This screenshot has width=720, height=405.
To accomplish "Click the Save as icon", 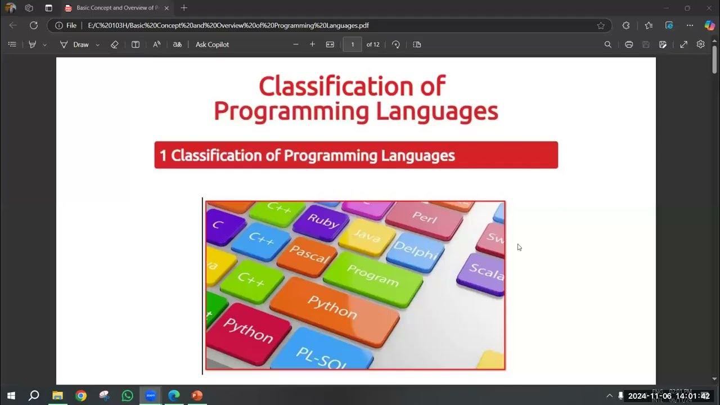I will pyautogui.click(x=663, y=44).
